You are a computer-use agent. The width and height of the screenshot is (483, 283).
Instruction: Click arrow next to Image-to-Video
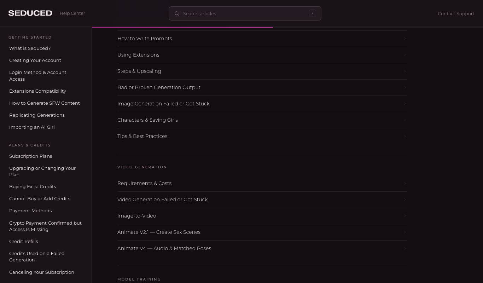click(405, 216)
